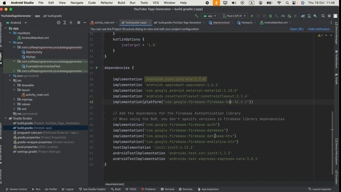Select Opened File target icon in Project panel
The image size is (341, 192).
tap(59, 22)
